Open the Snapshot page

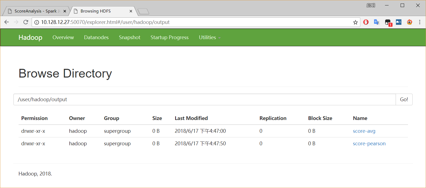point(130,37)
